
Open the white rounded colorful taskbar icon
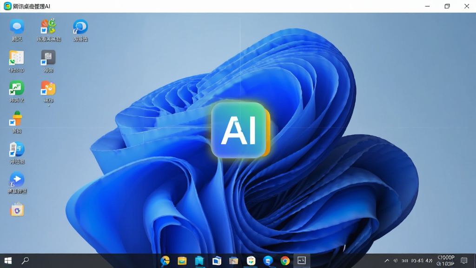251,261
